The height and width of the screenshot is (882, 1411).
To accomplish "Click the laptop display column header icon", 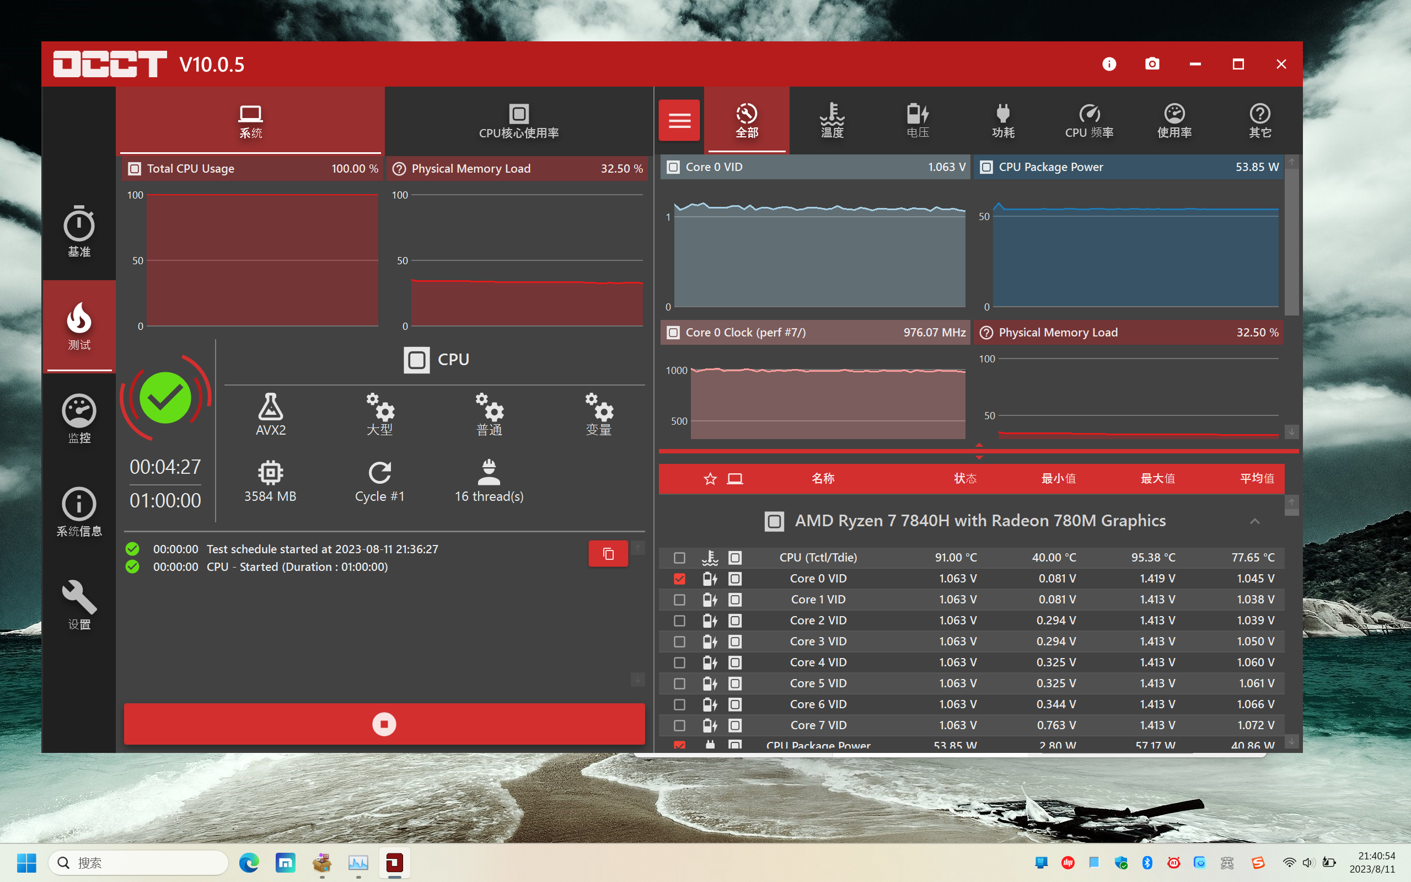I will click(734, 479).
